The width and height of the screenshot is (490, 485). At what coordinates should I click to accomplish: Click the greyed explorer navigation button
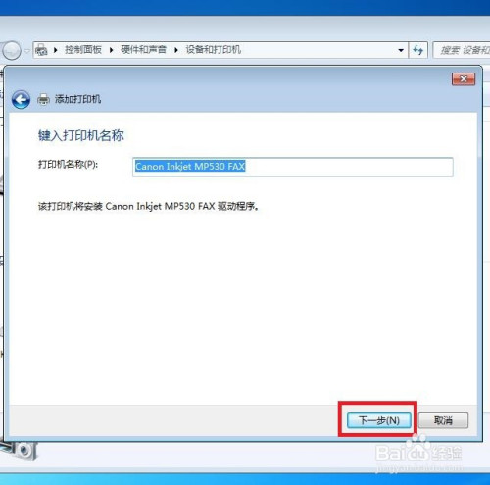[x=12, y=50]
